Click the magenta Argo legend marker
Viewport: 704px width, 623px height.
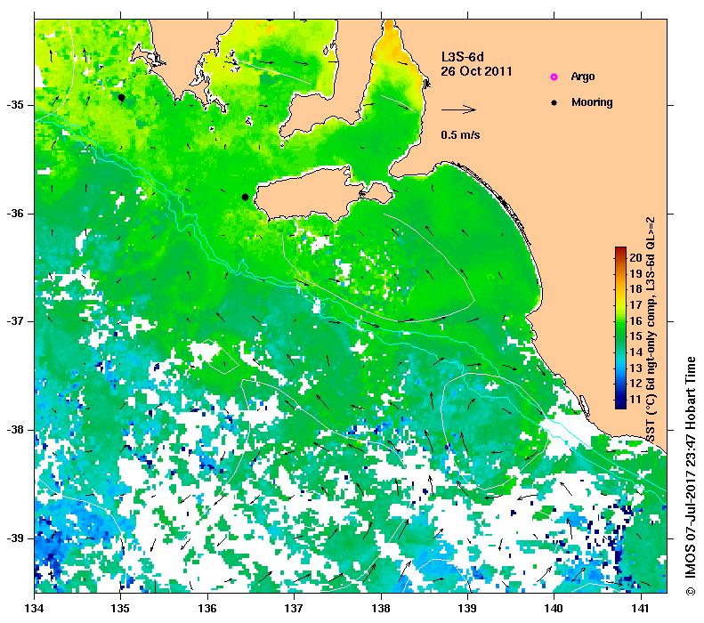click(x=554, y=77)
